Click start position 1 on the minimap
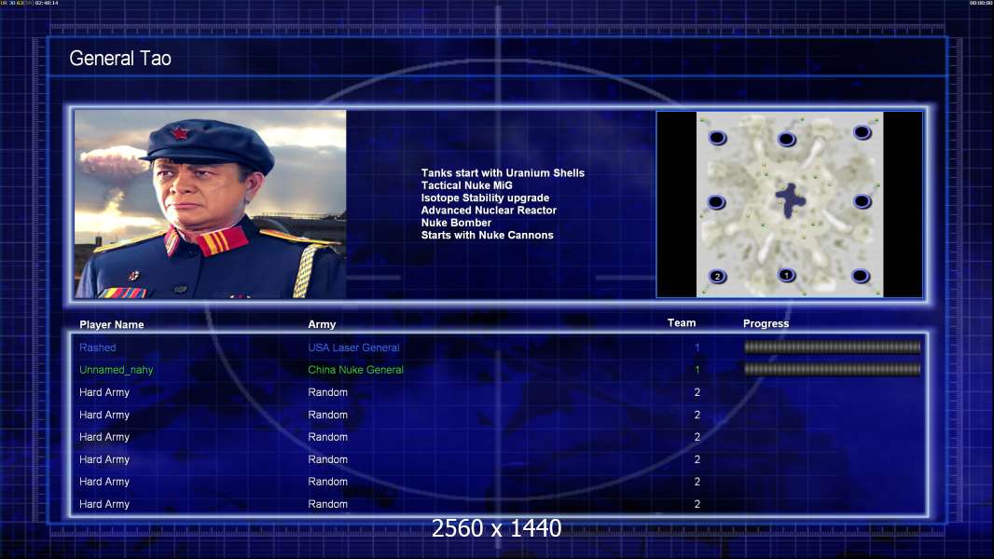The width and height of the screenshot is (994, 559). coord(786,275)
